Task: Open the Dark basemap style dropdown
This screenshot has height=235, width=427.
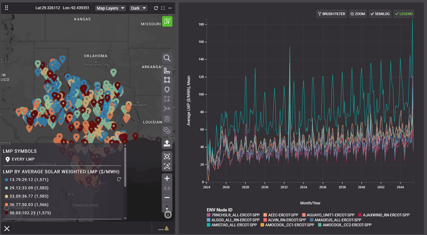Action: [138, 8]
